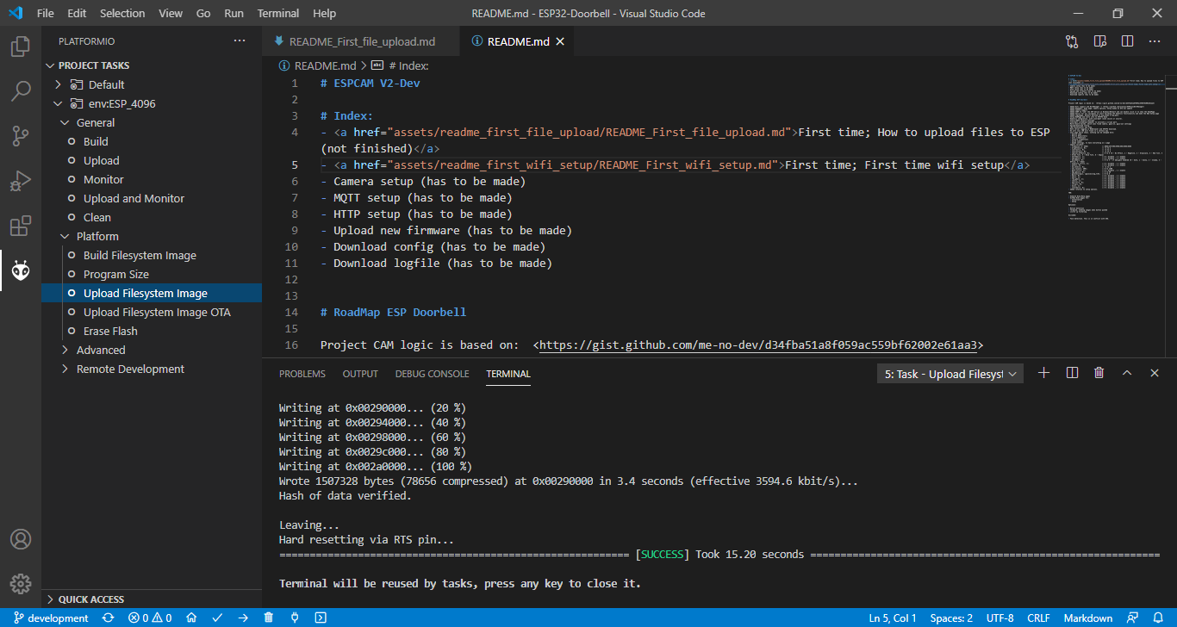This screenshot has width=1177, height=627.
Task: Click PlatformIO Upload arrow in status bar
Action: pos(243,618)
